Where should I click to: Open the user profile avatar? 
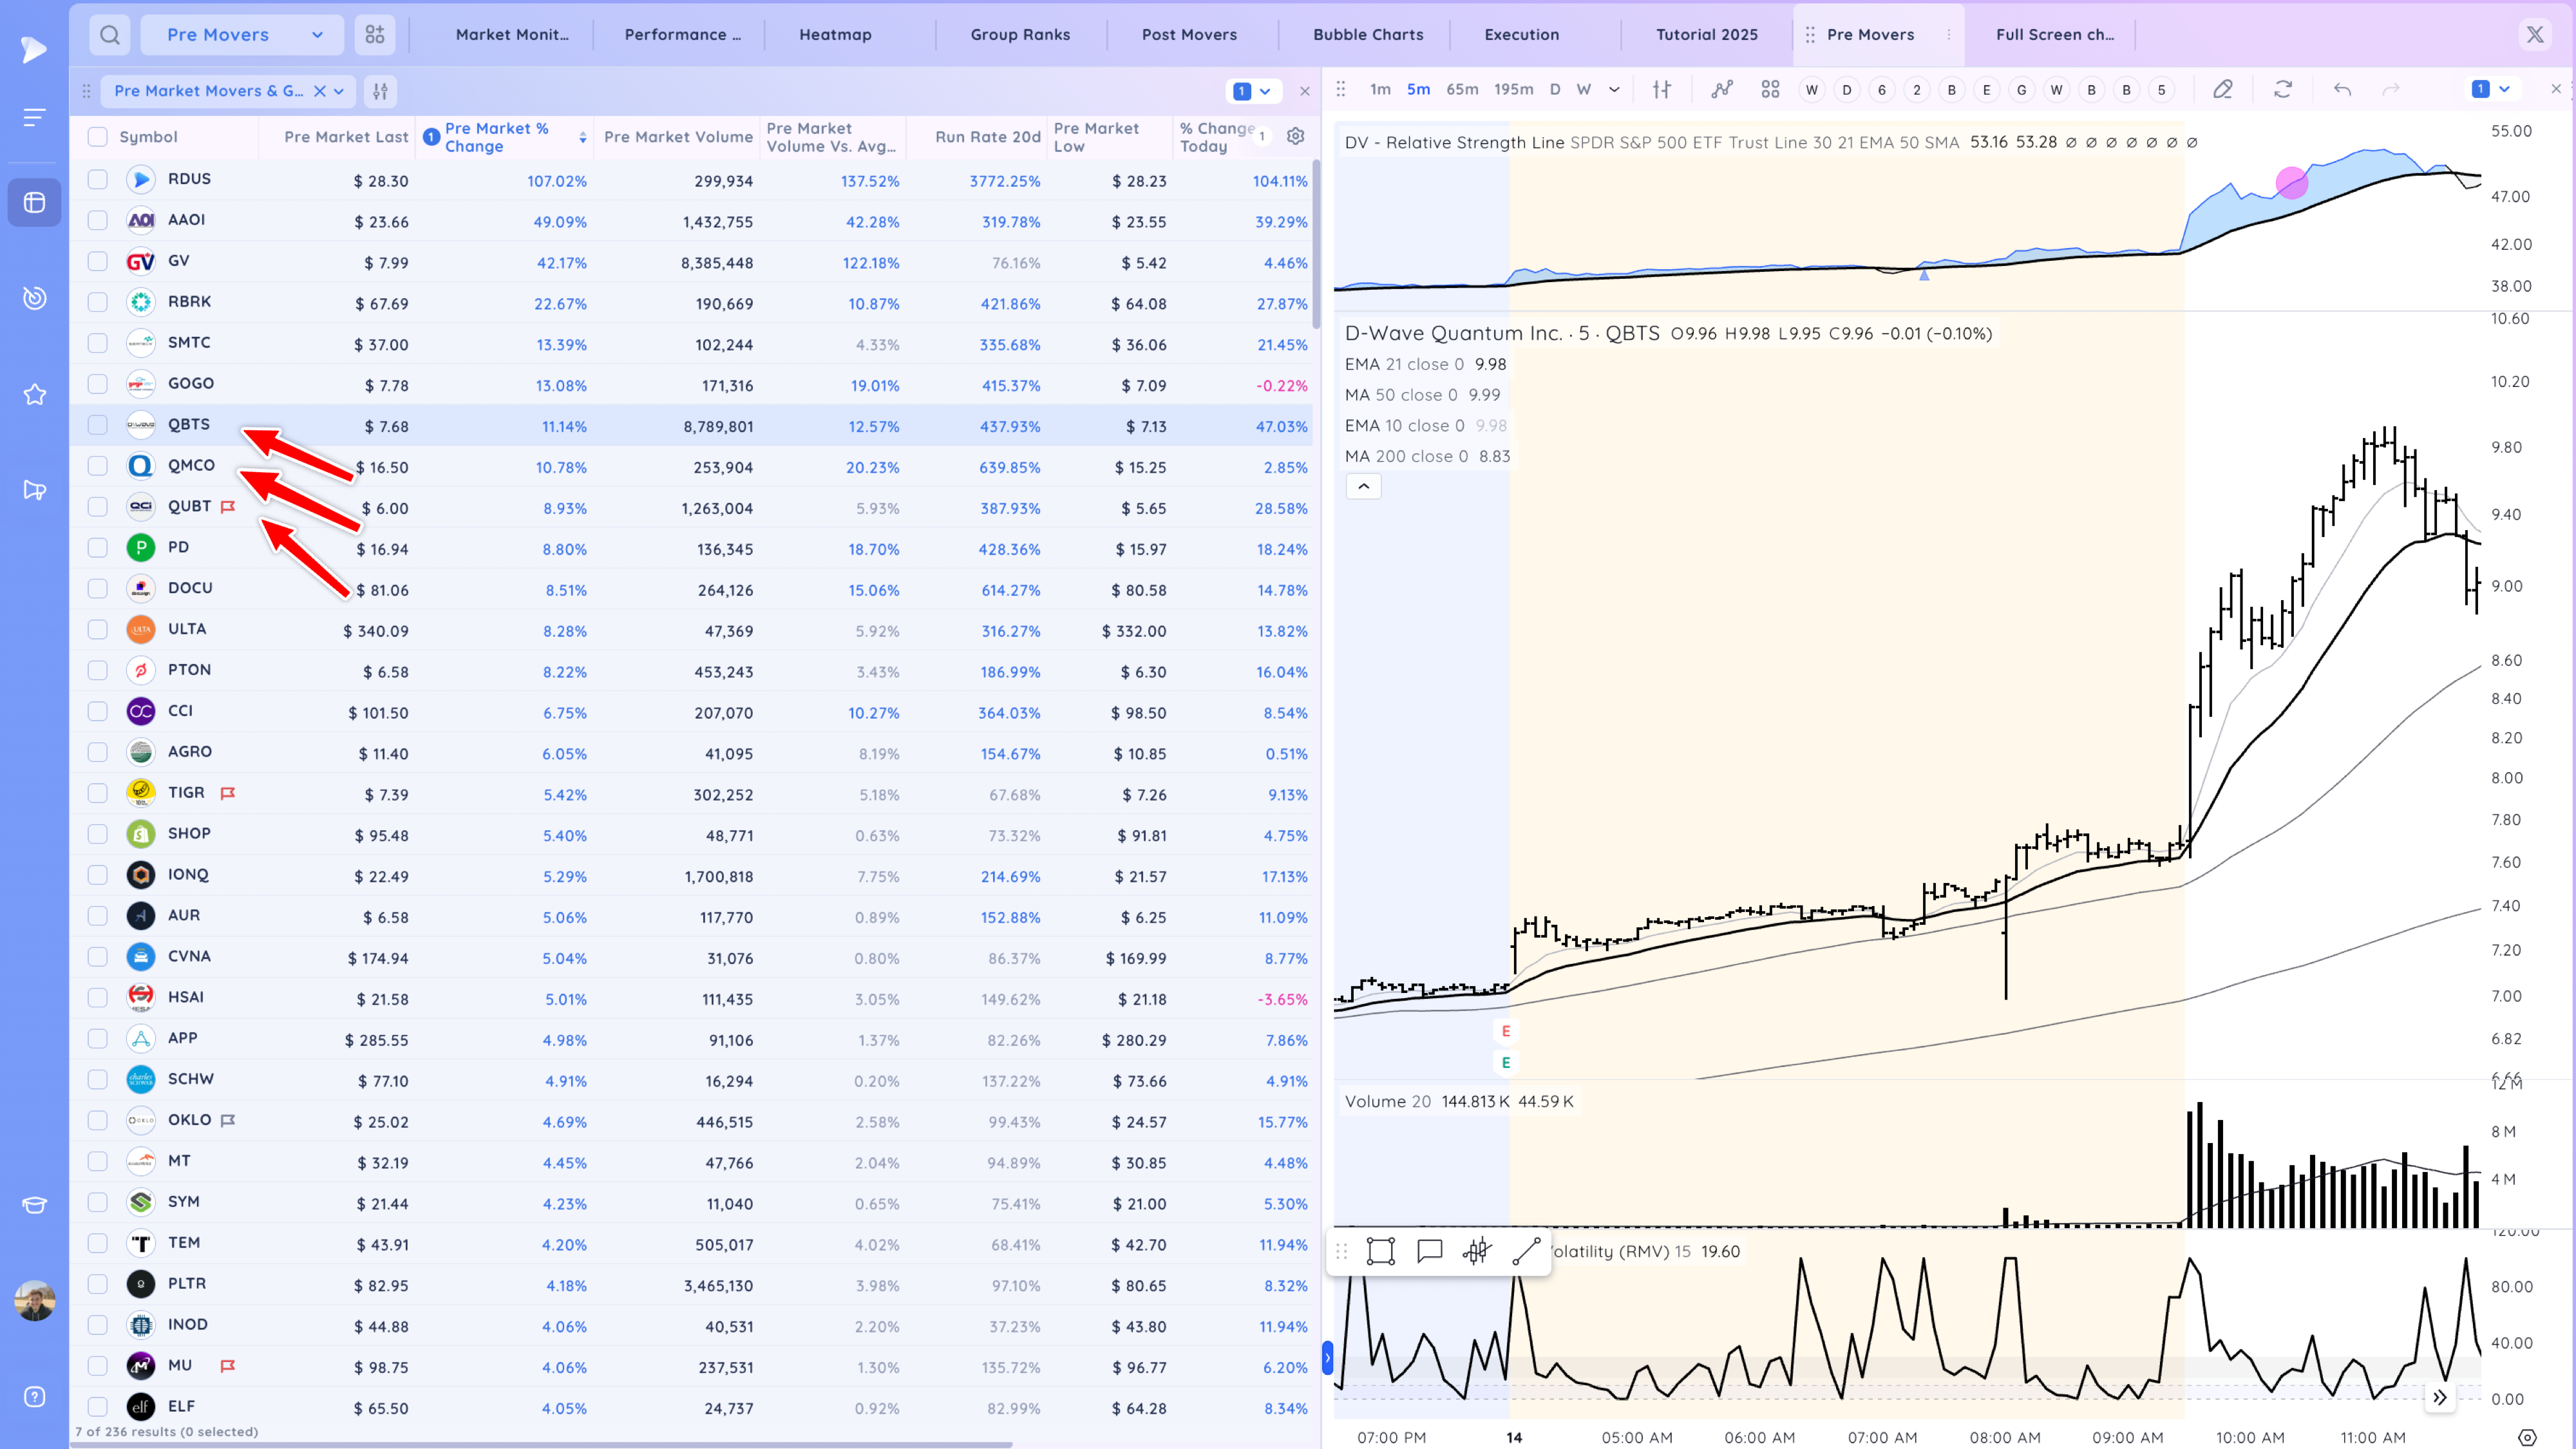35,1301
